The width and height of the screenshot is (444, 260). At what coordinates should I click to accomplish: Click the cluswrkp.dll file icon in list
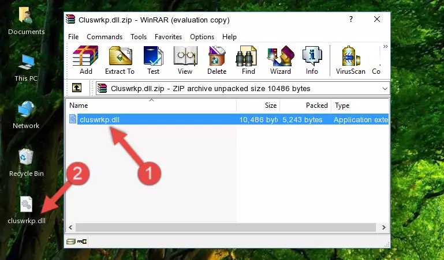coord(73,119)
